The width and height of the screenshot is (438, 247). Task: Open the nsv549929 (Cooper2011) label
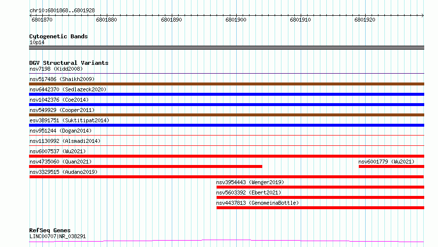(62, 110)
